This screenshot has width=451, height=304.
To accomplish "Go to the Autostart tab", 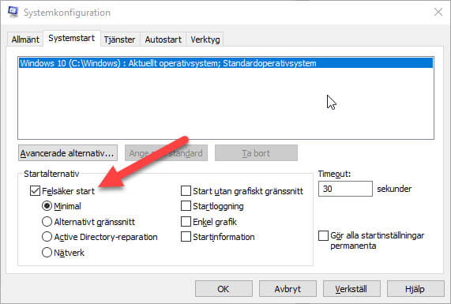I will [163, 39].
